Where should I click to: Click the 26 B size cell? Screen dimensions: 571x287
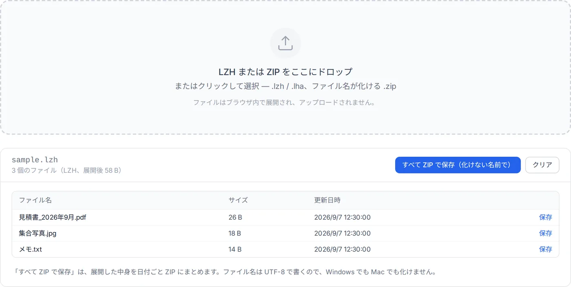[235, 217]
